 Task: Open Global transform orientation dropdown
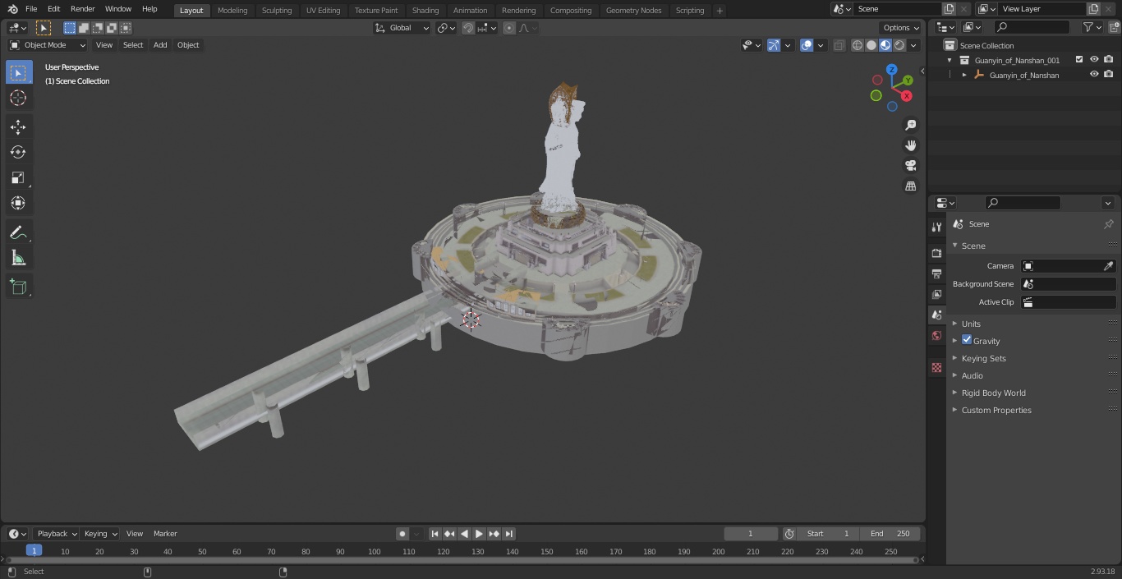[402, 28]
